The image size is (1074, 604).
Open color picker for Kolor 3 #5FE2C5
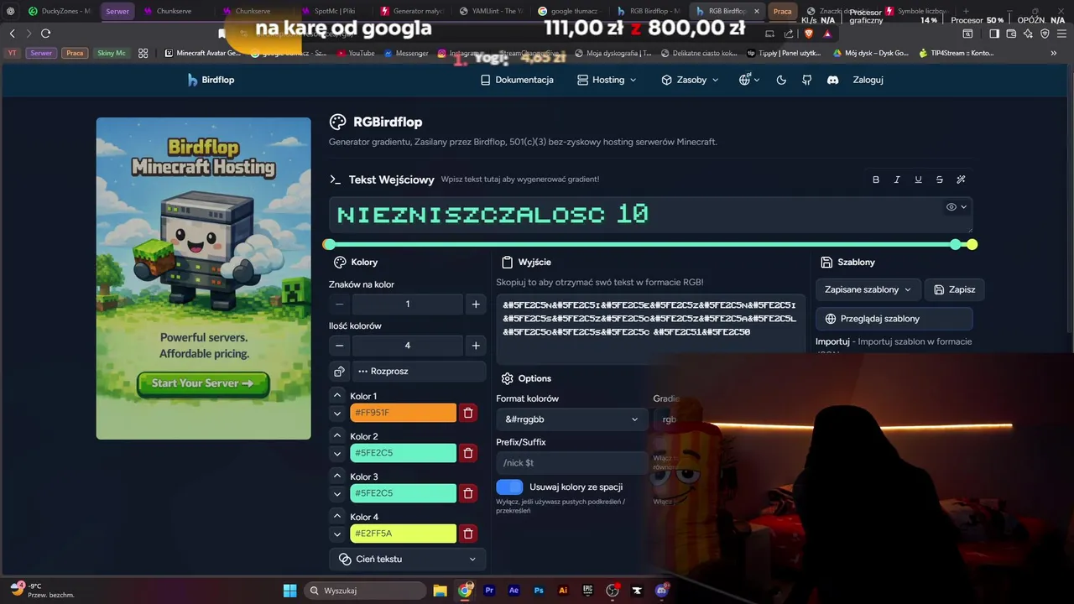pos(403,493)
